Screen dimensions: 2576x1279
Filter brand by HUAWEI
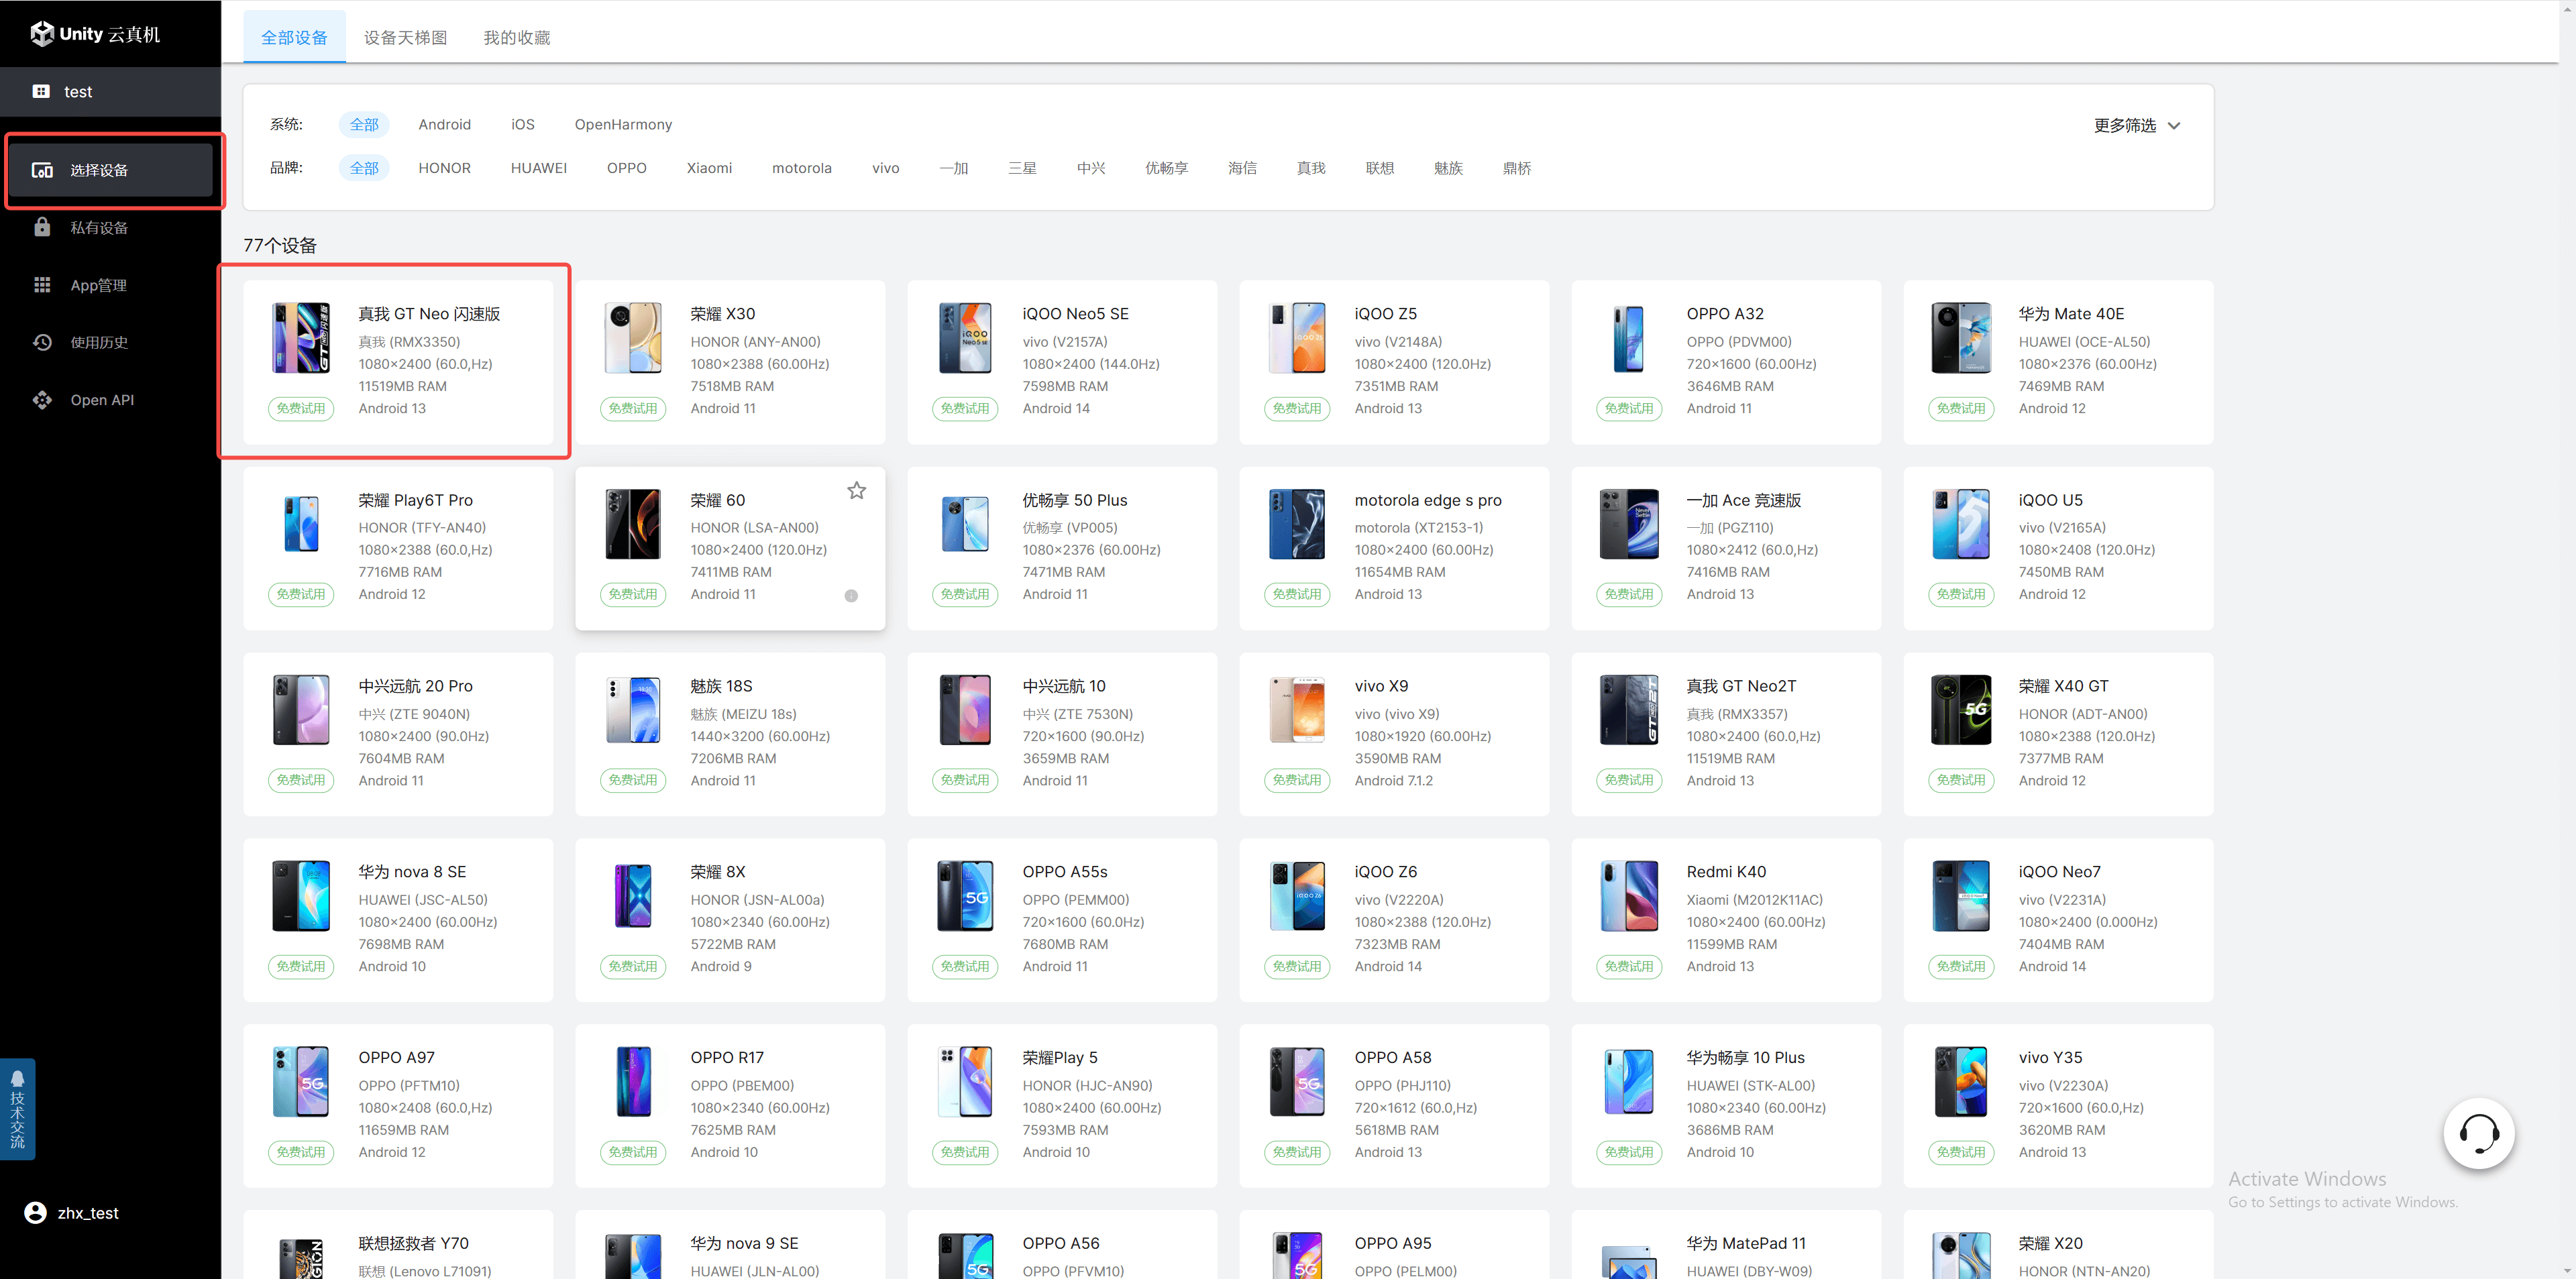point(538,168)
